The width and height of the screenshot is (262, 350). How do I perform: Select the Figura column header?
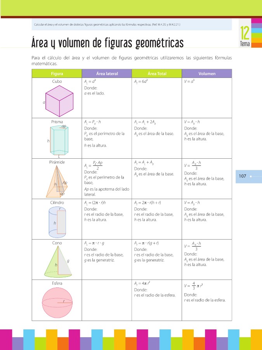point(57,73)
